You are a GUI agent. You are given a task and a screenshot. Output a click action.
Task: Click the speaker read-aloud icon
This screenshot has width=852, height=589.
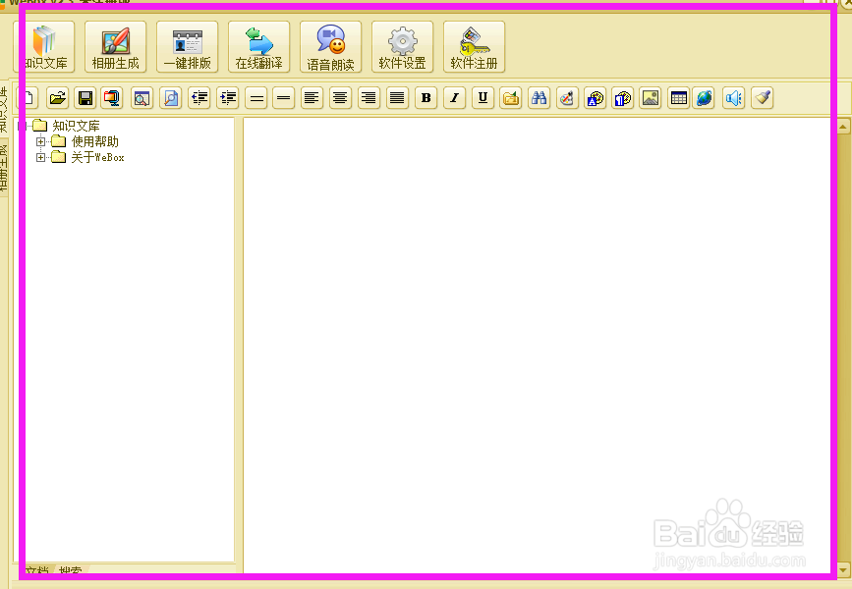[733, 98]
